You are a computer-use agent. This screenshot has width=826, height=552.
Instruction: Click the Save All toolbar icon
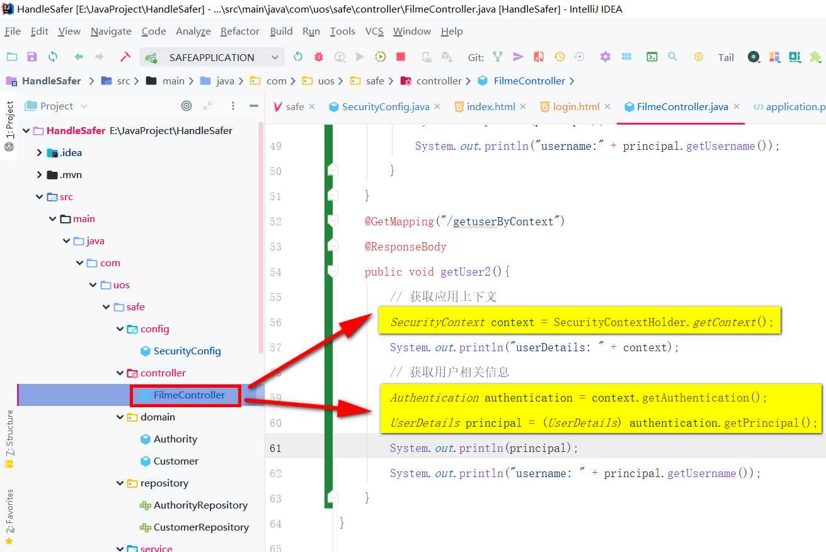[x=32, y=57]
